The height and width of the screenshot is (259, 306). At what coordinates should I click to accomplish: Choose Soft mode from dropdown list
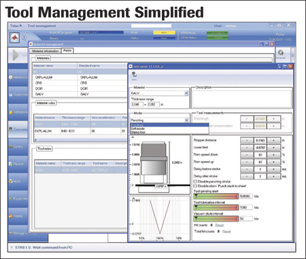click(x=169, y=128)
